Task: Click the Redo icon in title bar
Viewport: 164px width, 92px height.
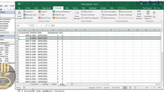Action: click(28, 4)
